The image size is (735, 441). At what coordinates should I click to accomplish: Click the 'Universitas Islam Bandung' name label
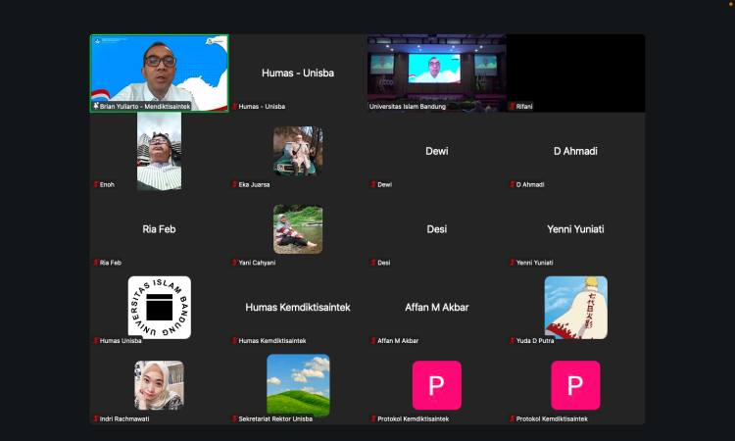click(408, 107)
